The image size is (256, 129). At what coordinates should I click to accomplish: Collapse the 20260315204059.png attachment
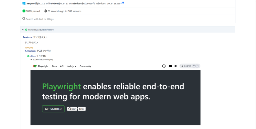point(31,60)
